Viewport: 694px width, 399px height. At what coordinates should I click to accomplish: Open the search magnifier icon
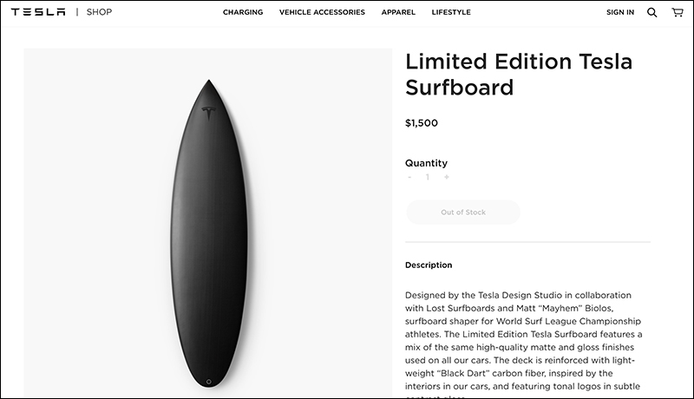click(651, 12)
